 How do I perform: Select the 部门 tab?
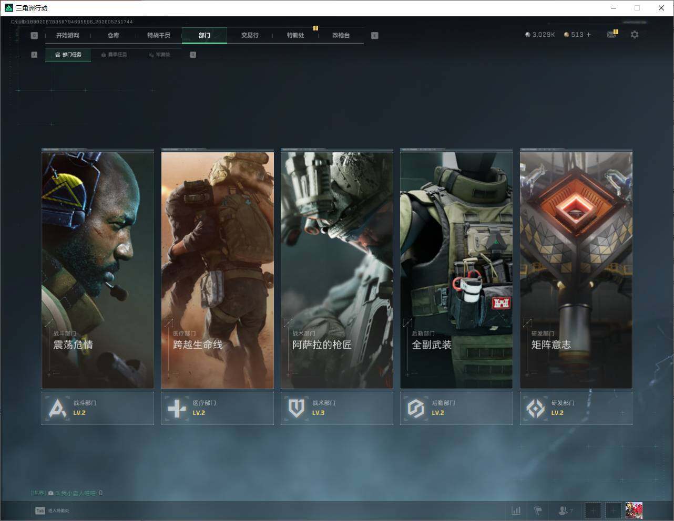tap(205, 35)
